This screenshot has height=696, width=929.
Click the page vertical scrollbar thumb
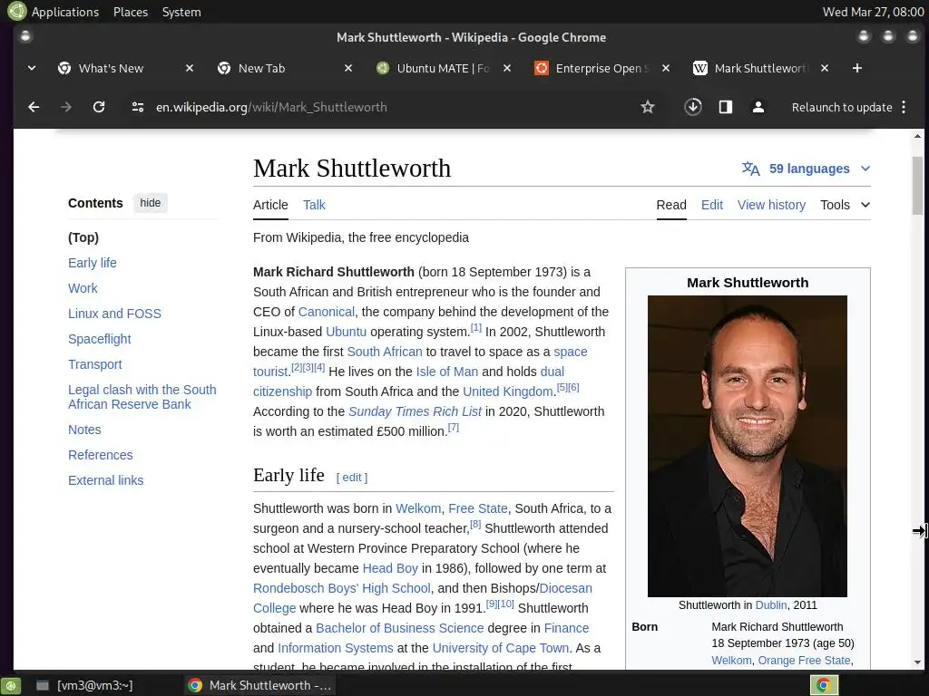917,186
